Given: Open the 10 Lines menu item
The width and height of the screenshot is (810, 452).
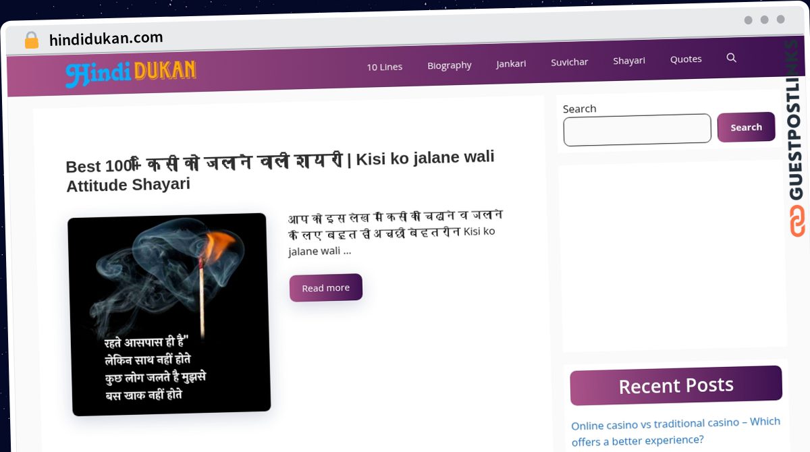Looking at the screenshot, I should pyautogui.click(x=385, y=67).
